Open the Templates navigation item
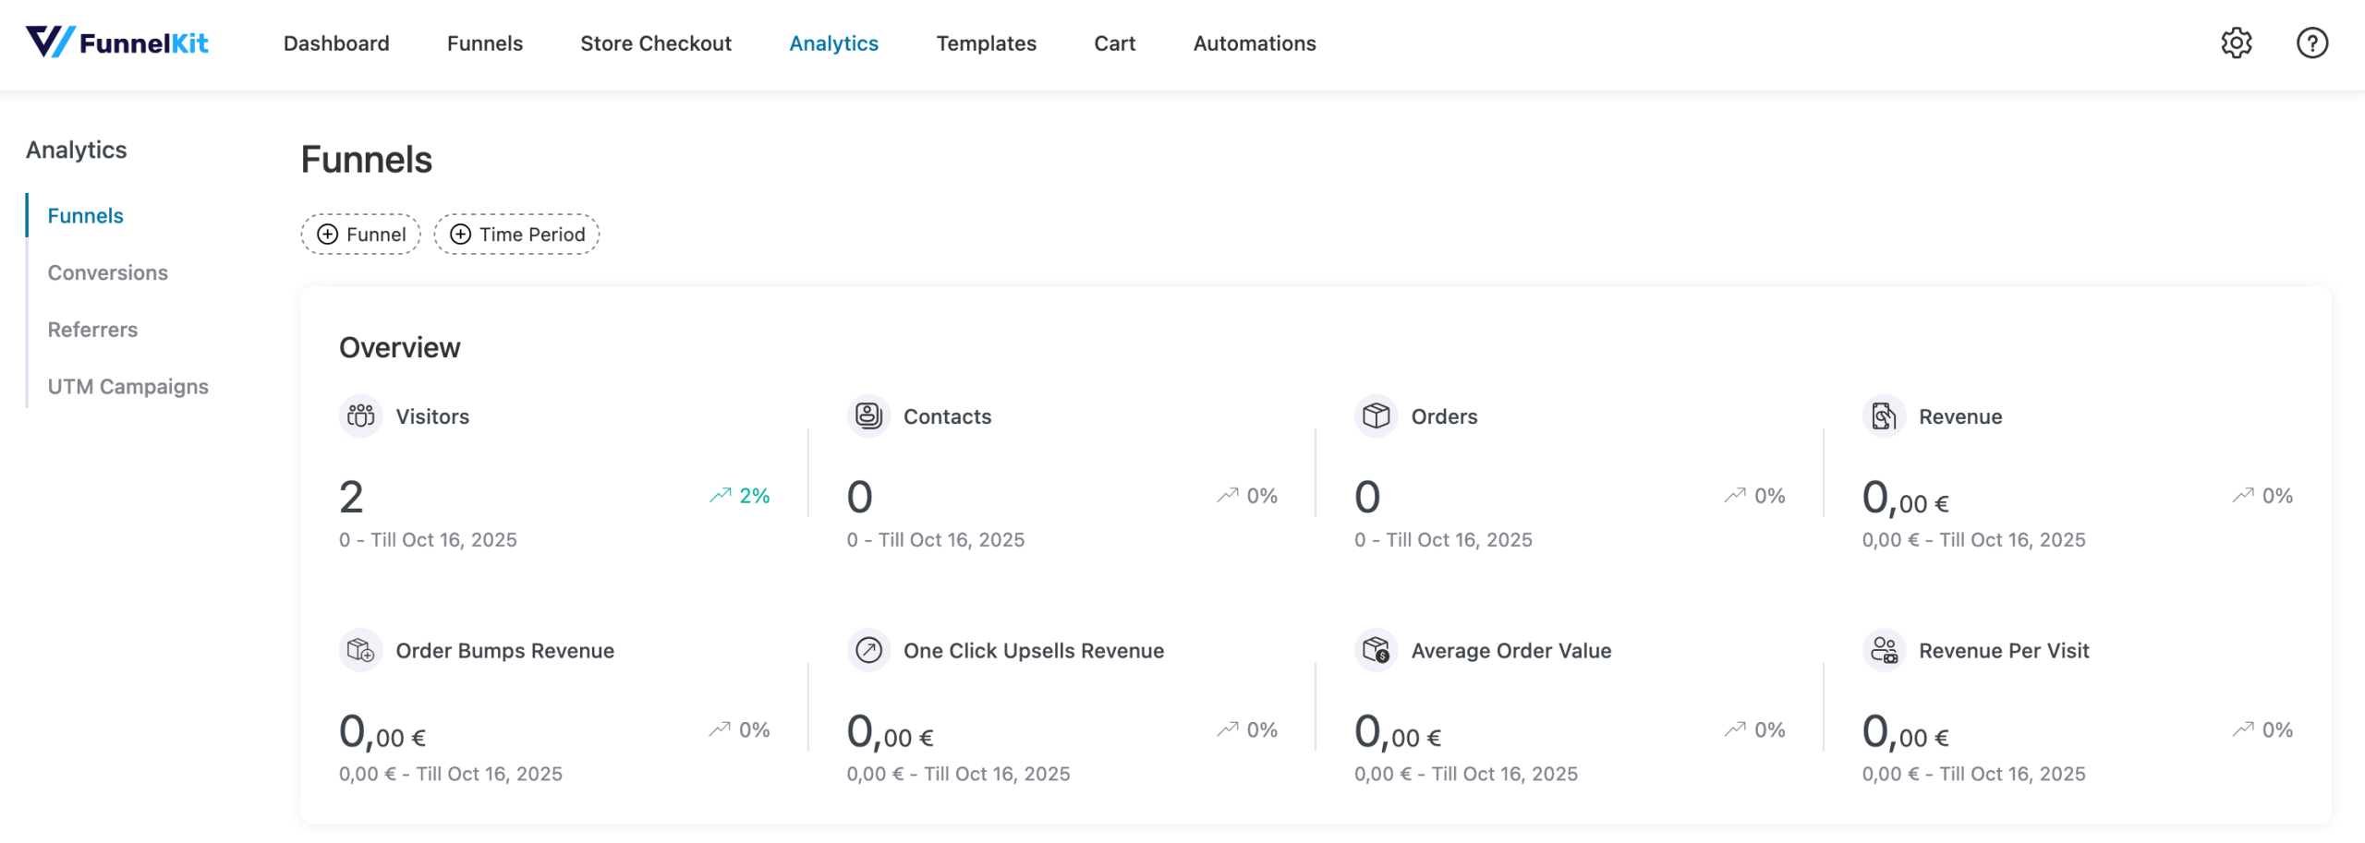Viewport: 2365px width, 843px height. 986,43
